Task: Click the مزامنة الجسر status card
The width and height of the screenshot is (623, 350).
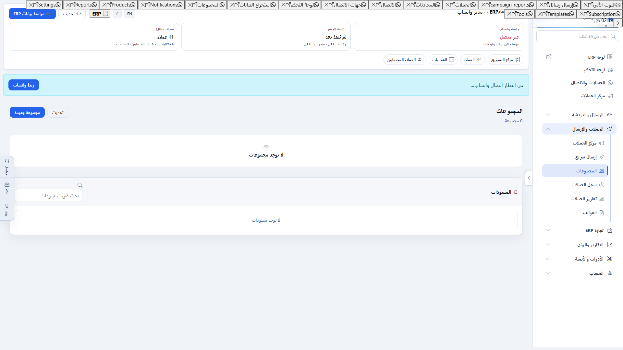Action: coord(266,37)
